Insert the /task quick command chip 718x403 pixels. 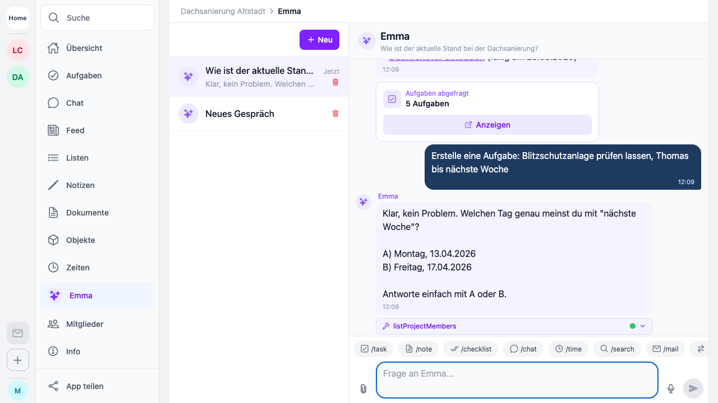[x=374, y=349]
